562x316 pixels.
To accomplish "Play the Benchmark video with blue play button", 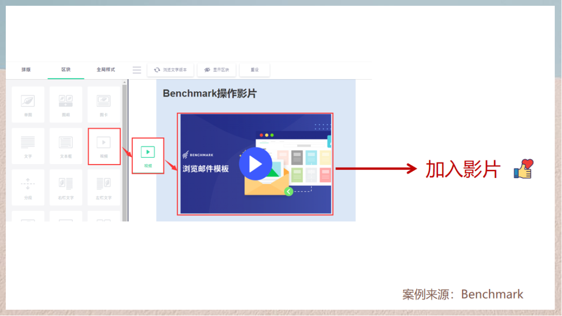I will [255, 164].
